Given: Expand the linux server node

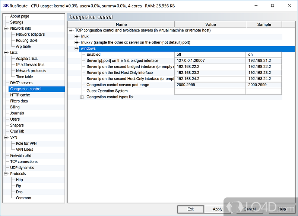Looking at the screenshot, I should [x=76, y=36].
